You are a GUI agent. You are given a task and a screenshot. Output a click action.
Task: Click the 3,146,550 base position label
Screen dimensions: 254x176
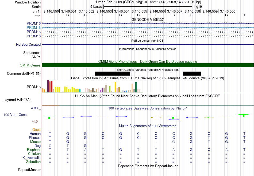coord(51,11)
